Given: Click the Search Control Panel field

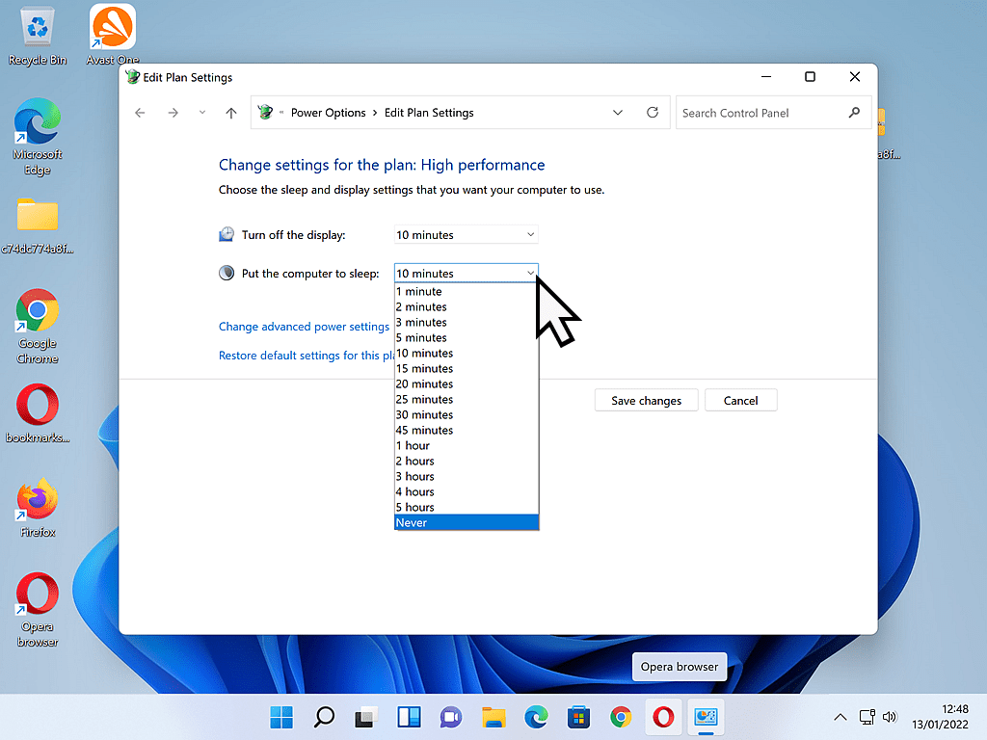Looking at the screenshot, I should click(x=761, y=113).
